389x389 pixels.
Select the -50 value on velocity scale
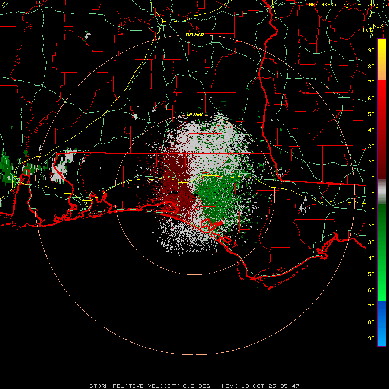click(370, 274)
